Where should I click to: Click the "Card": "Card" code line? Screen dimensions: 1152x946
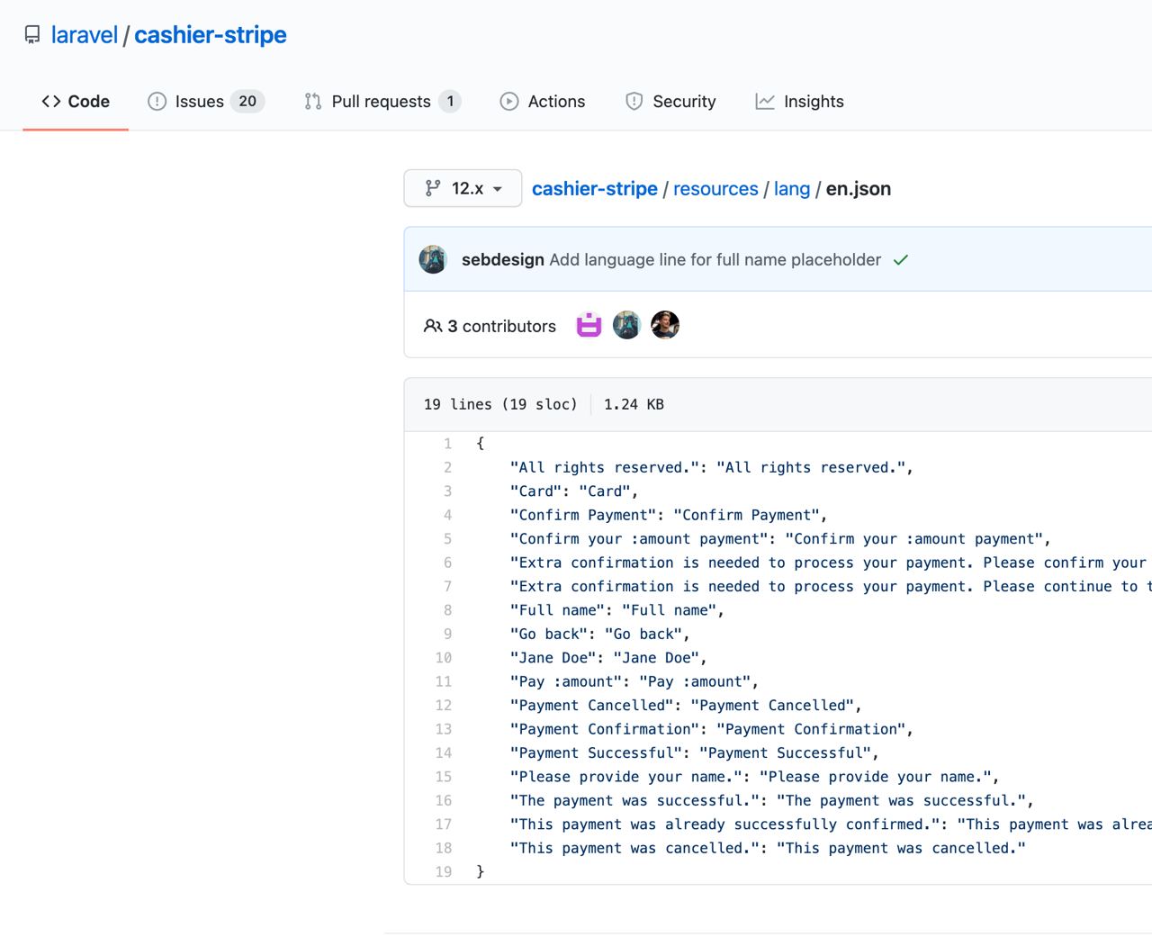point(574,491)
